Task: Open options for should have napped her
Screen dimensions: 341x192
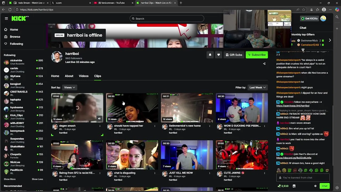Action: click(155, 126)
